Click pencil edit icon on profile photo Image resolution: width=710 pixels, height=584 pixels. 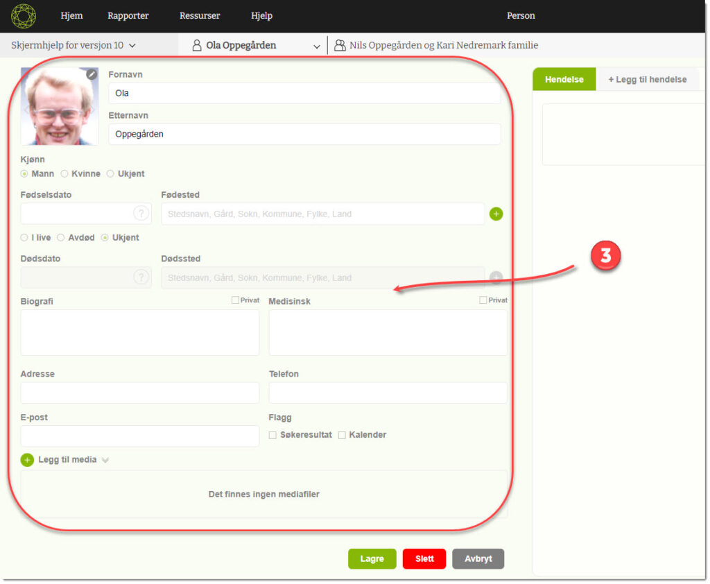pyautogui.click(x=92, y=74)
